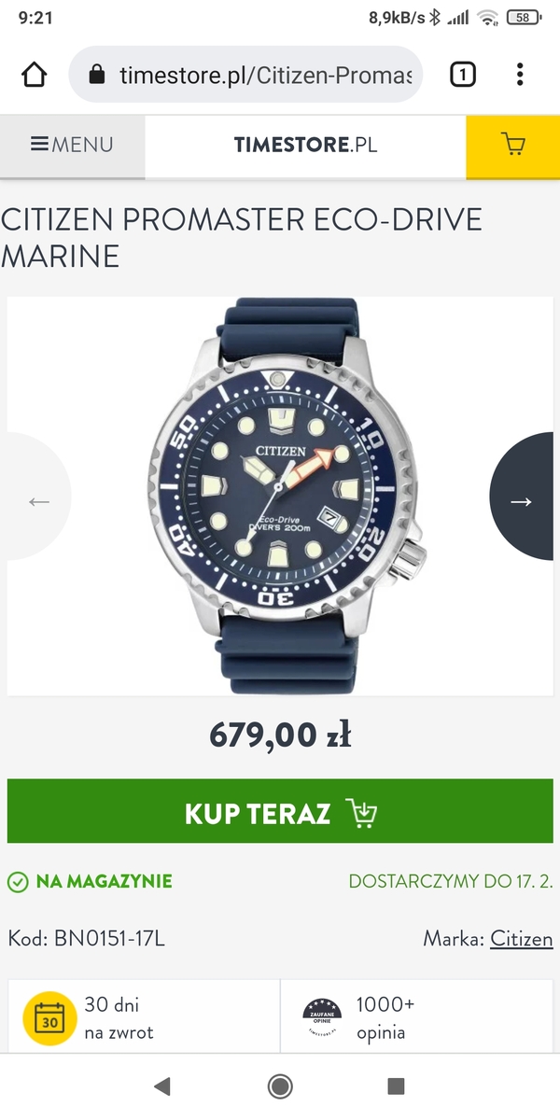
Task: Open the Chrome three-dot menu
Action: tap(520, 75)
